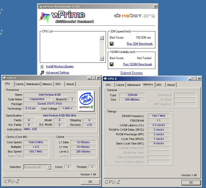
Task: Click CPU List scroll down arrow
Action: point(102,58)
